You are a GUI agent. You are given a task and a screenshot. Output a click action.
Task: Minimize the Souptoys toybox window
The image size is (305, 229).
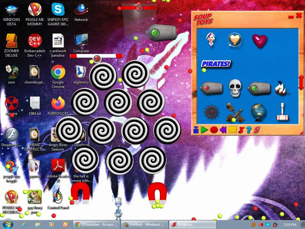pos(291,17)
